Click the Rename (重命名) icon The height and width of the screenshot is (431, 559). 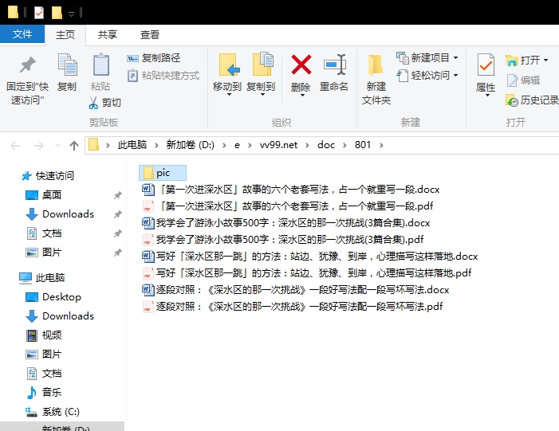334,65
